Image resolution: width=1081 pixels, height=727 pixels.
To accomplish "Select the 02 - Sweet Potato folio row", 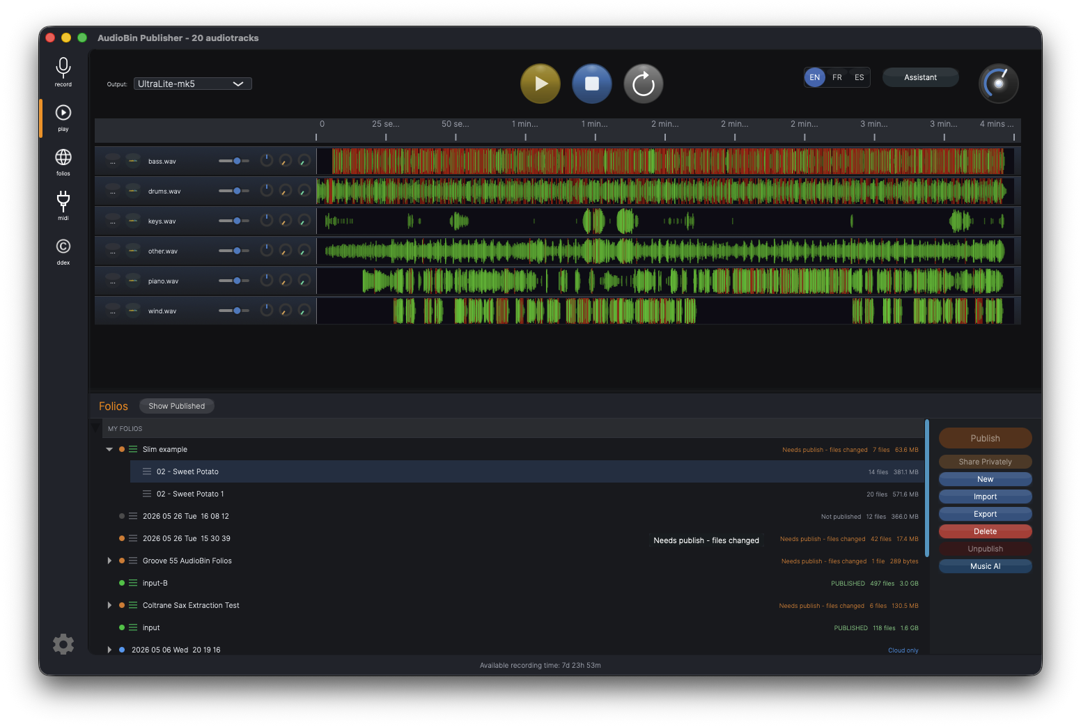I will coord(527,471).
